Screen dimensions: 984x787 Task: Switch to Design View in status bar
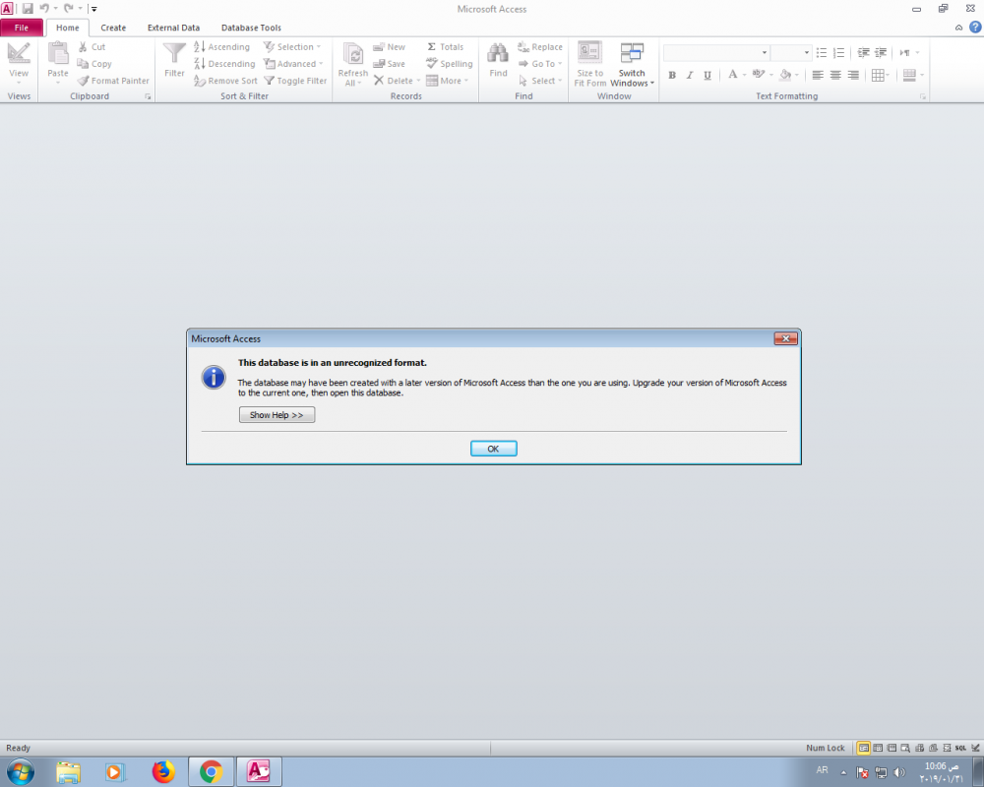(x=975, y=748)
